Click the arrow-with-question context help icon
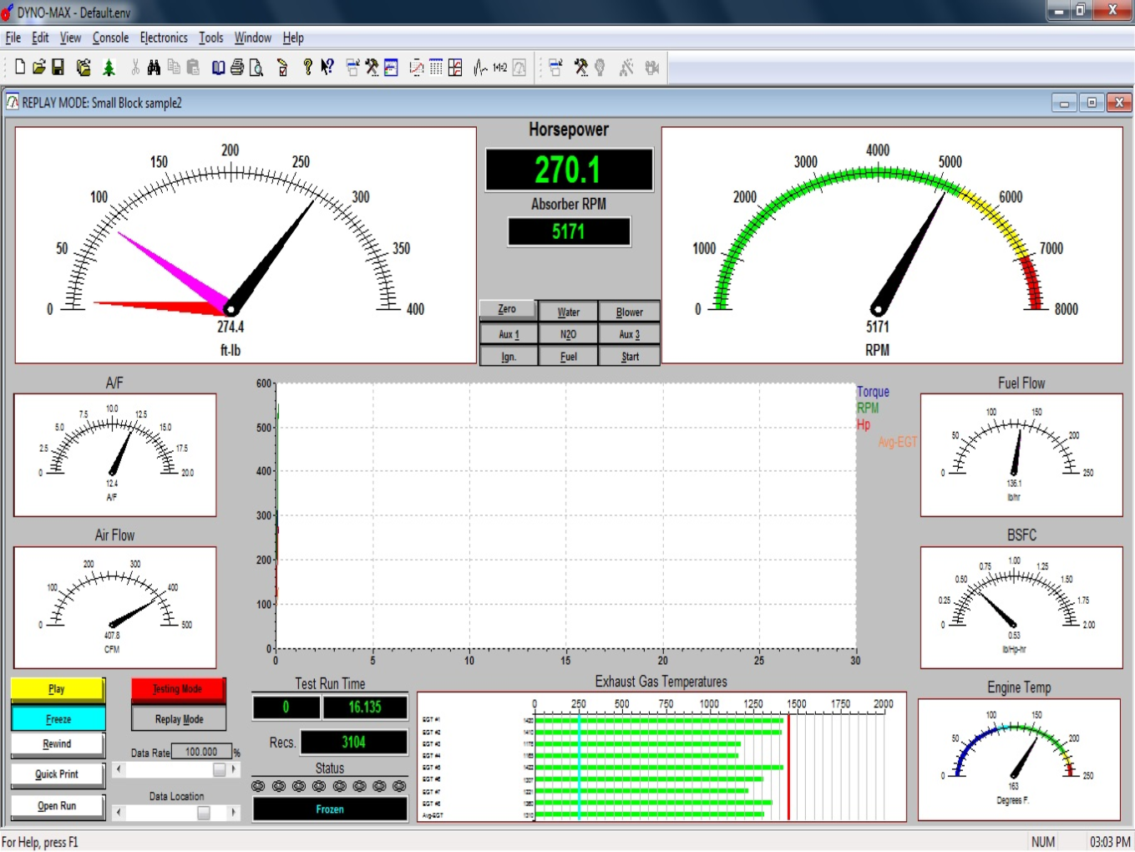The height and width of the screenshot is (852, 1135). 327,68
